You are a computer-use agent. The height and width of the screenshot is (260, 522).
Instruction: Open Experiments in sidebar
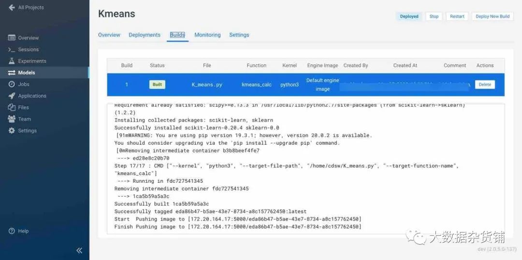click(x=32, y=61)
